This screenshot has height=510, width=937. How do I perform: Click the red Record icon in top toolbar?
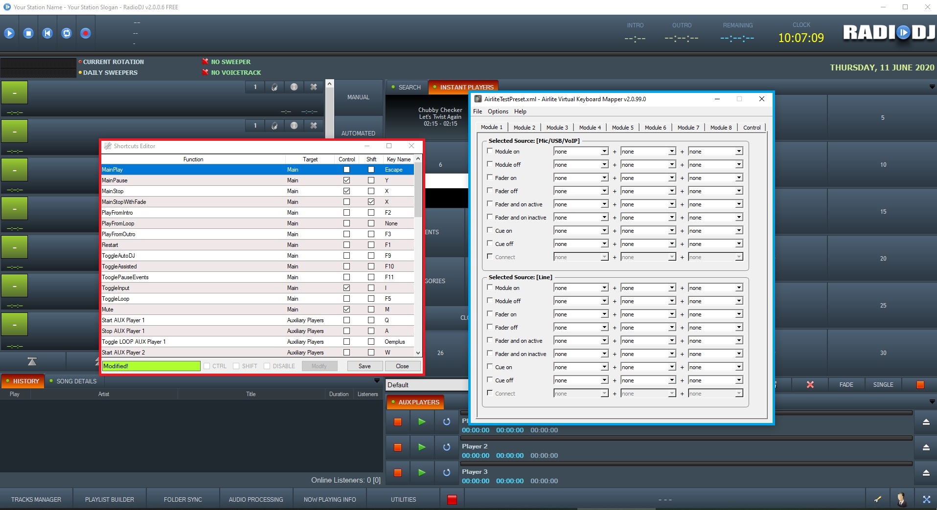[x=86, y=33]
